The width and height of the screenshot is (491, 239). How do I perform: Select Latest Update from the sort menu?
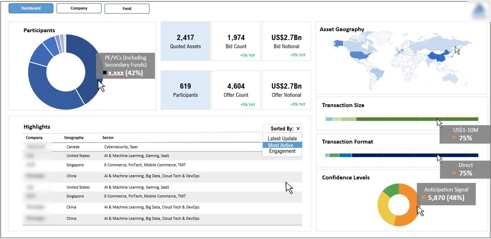point(282,138)
